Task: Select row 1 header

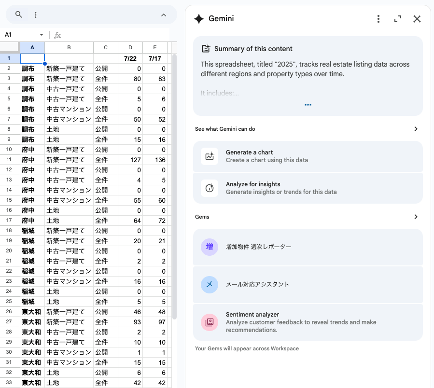Action: click(x=10, y=58)
